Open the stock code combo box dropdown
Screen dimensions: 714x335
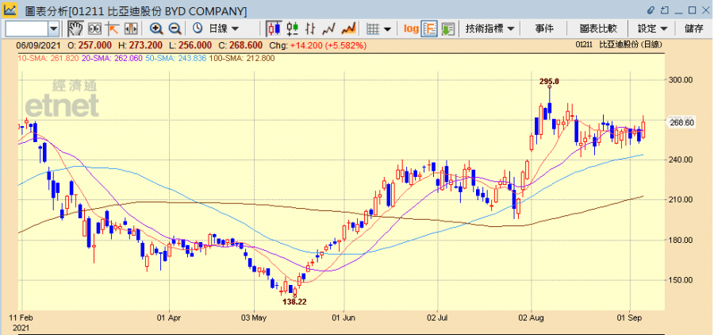54,29
